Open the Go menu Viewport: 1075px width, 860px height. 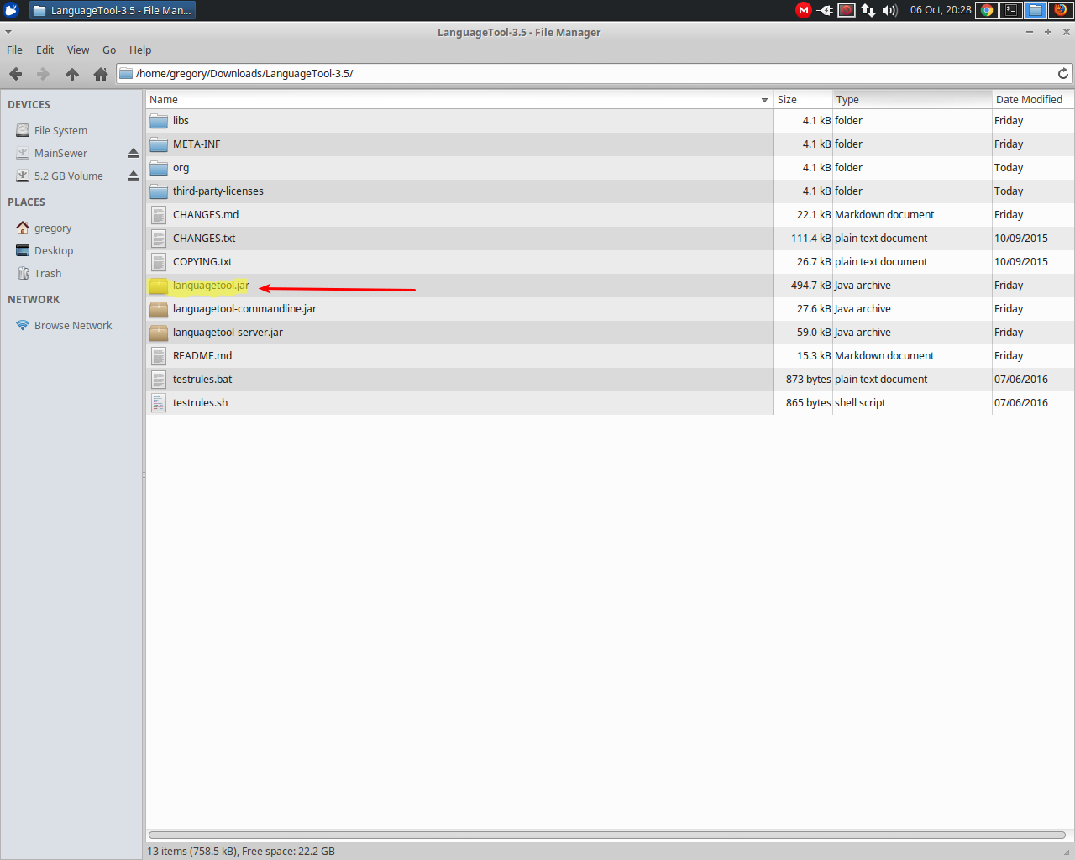[109, 50]
